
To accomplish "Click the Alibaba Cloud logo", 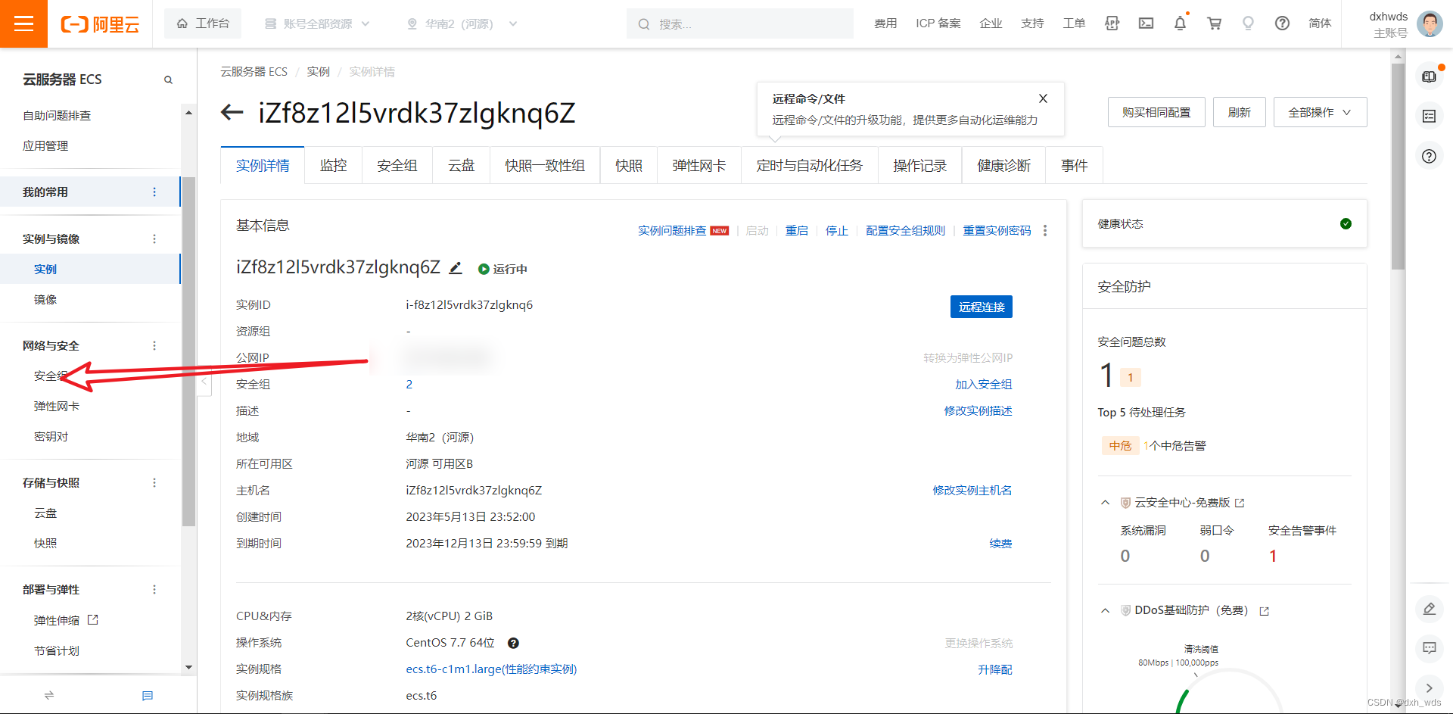I will click(x=100, y=24).
